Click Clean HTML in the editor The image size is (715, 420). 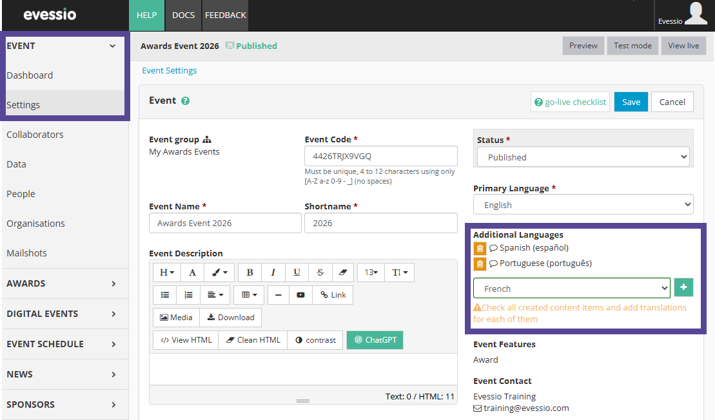click(253, 340)
